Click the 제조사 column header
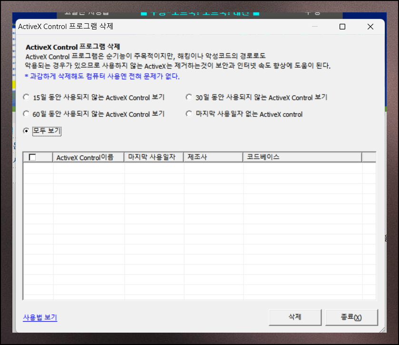Screen dimensions: 399x345 click(x=213, y=157)
